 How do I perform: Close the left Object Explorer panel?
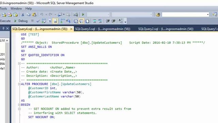(x=7, y=29)
